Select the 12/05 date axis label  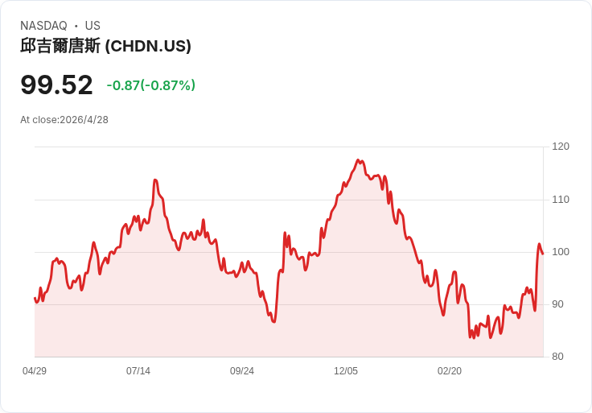pos(346,370)
